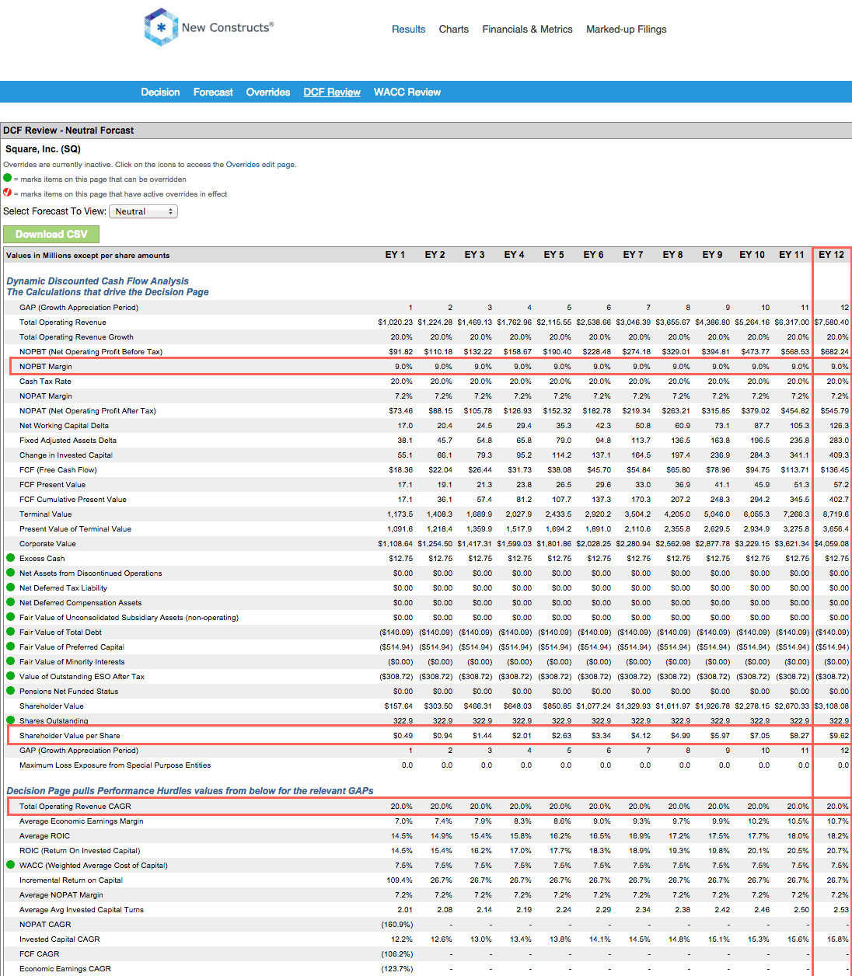Follow the Overrides edit page link
The height and width of the screenshot is (976, 852).
260,165
